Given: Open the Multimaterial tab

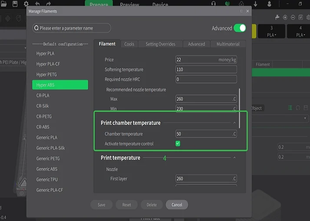Looking at the screenshot, I should [x=228, y=44].
